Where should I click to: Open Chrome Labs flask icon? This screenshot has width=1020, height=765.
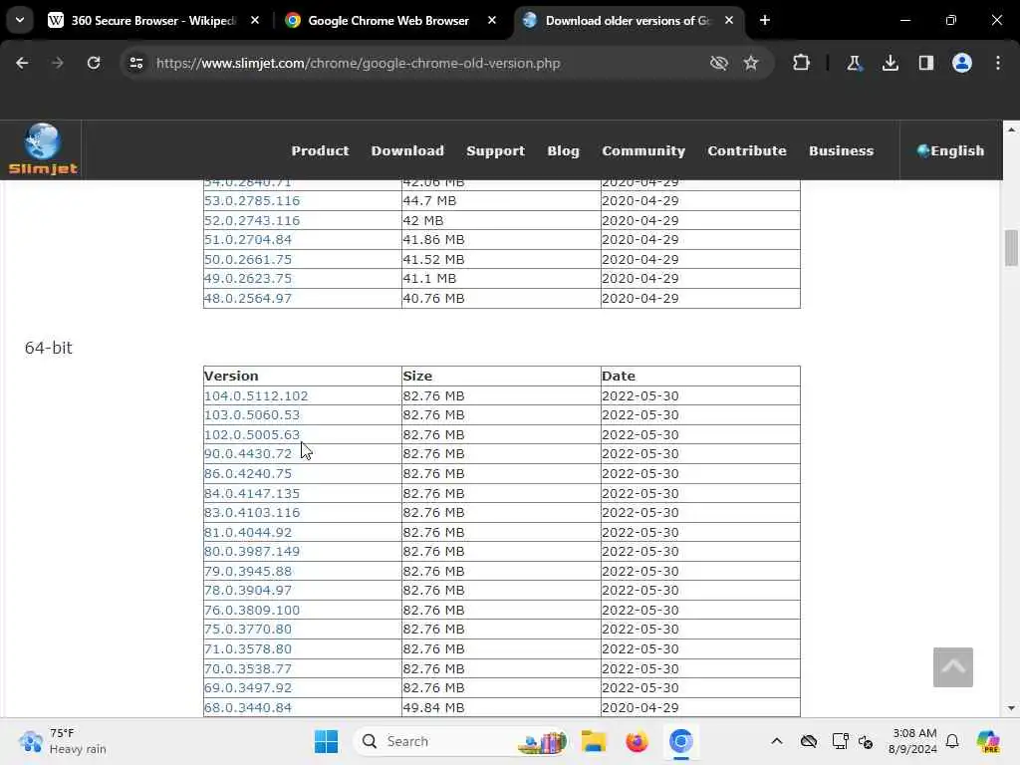854,63
